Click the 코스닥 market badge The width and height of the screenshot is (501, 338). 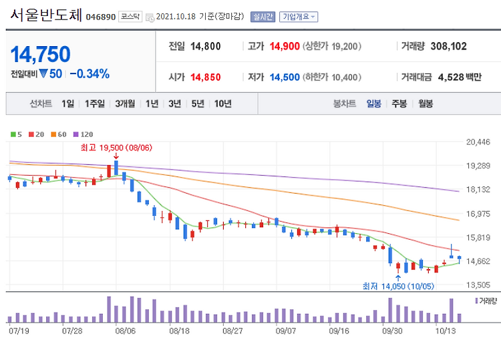pos(130,17)
